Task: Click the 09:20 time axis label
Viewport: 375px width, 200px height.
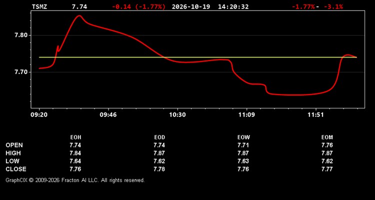Action: (x=39, y=114)
